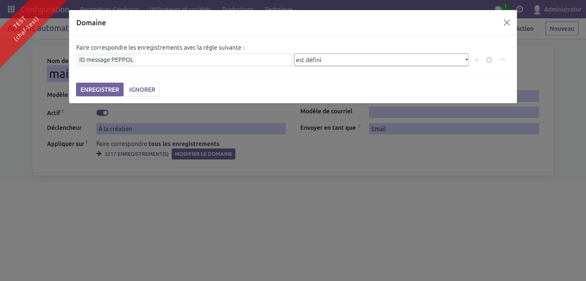Click the IGNORER button
Viewport: 586px width, 281px height.
coord(142,90)
